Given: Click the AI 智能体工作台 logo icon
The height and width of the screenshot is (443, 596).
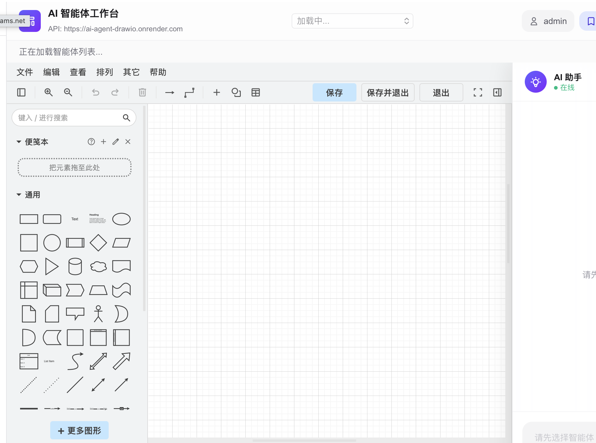Looking at the screenshot, I should [30, 21].
